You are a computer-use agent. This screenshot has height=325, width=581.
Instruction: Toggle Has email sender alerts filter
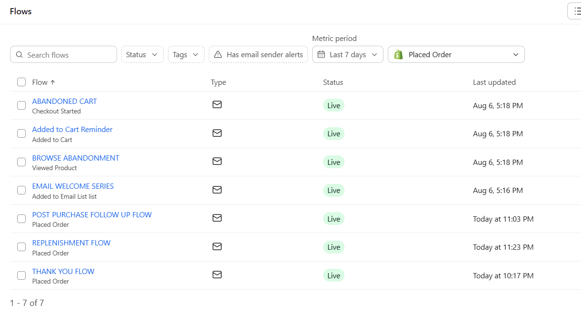tap(258, 54)
